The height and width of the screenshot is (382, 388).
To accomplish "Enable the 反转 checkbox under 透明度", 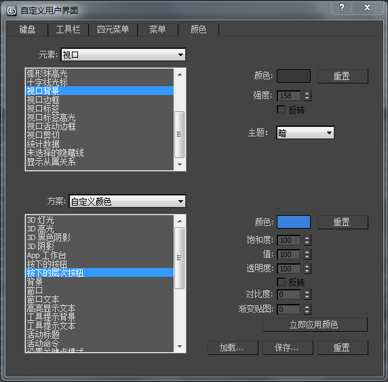I will [x=281, y=282].
